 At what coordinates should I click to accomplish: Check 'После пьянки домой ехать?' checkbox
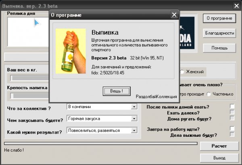(x=232, y=106)
